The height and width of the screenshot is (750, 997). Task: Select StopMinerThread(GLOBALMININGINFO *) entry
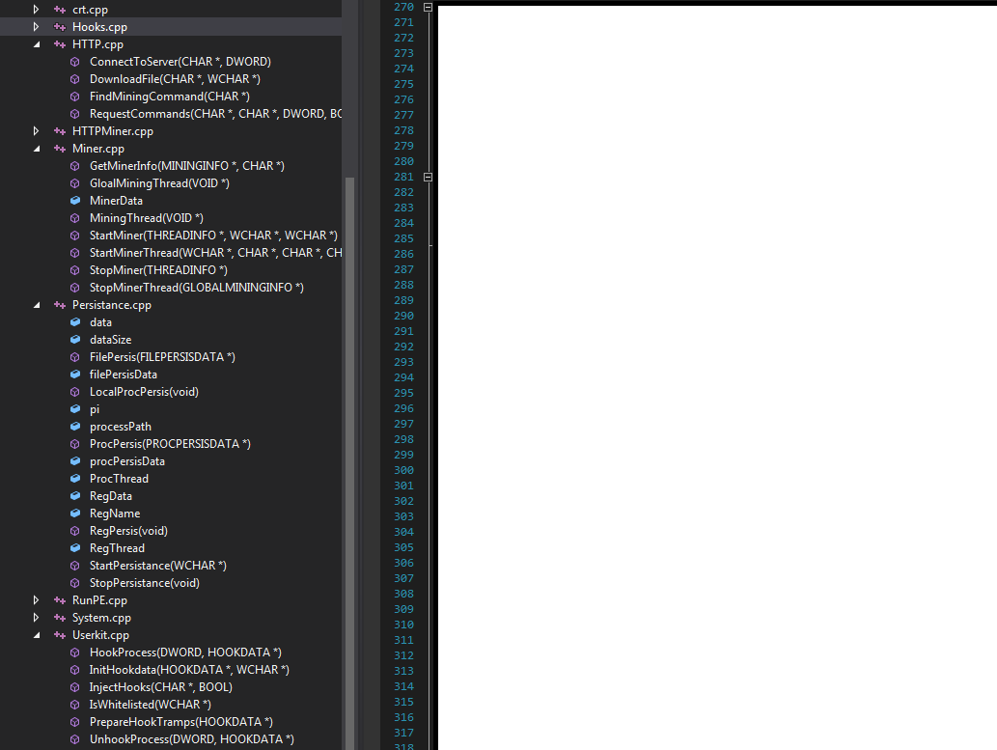(x=197, y=288)
